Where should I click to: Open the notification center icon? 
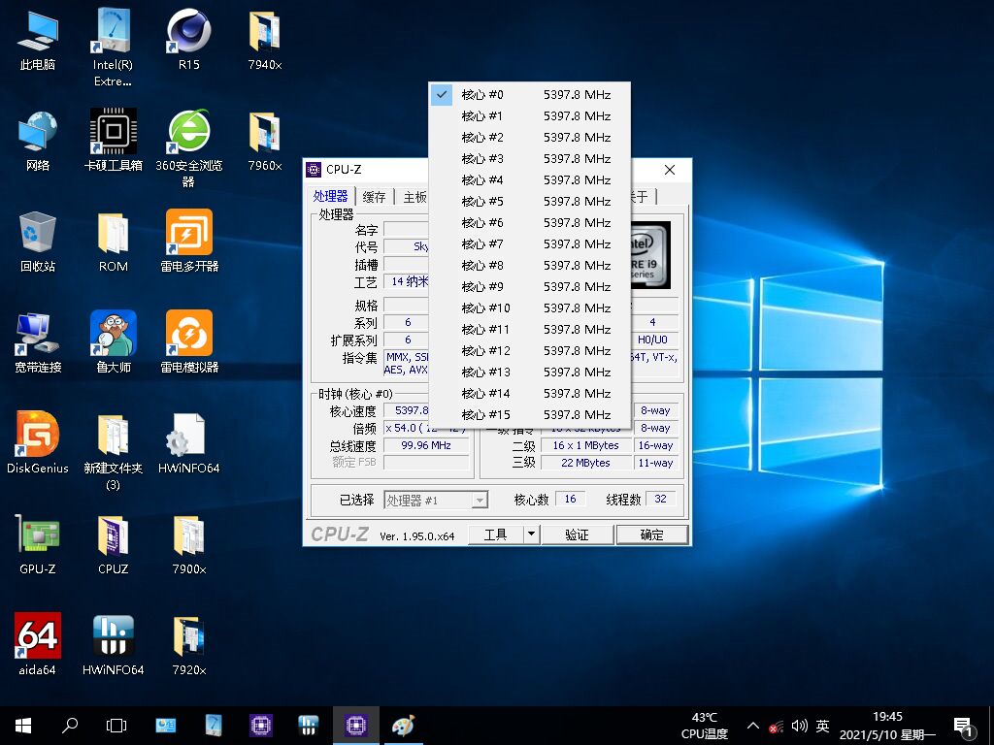pyautogui.click(x=964, y=726)
